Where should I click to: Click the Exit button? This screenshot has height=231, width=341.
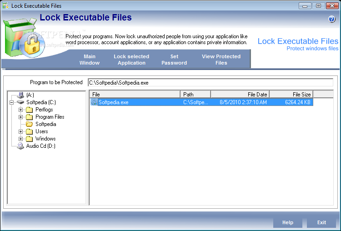tap(321, 222)
